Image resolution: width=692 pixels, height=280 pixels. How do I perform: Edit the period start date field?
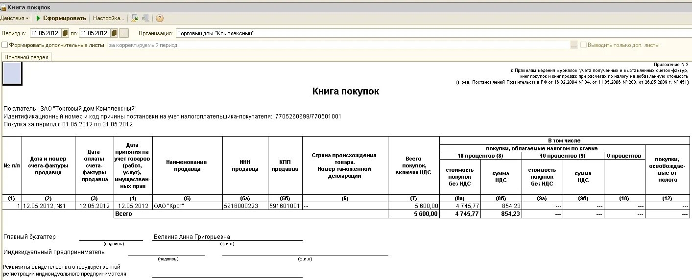(45, 33)
